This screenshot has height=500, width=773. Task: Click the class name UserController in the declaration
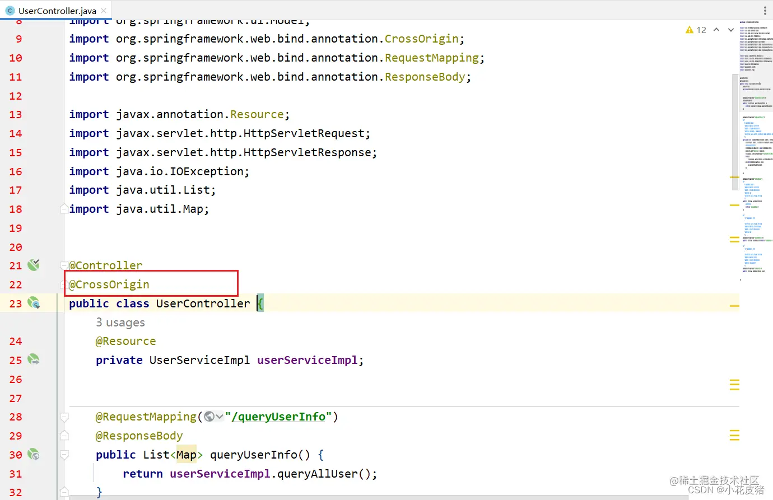point(203,303)
